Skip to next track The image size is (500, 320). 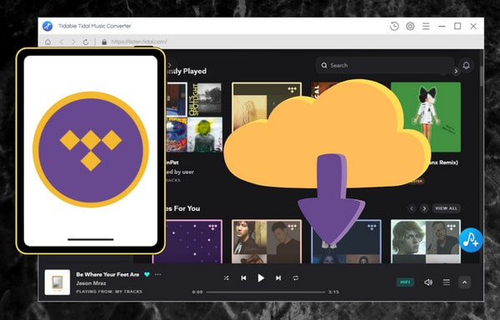click(x=278, y=278)
